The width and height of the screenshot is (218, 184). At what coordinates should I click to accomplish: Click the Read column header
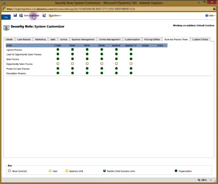point(72,46)
